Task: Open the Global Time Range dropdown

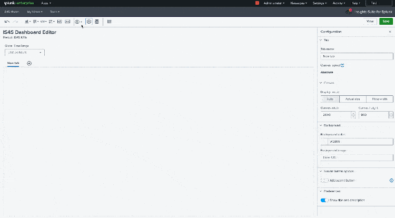Action: [x=25, y=53]
